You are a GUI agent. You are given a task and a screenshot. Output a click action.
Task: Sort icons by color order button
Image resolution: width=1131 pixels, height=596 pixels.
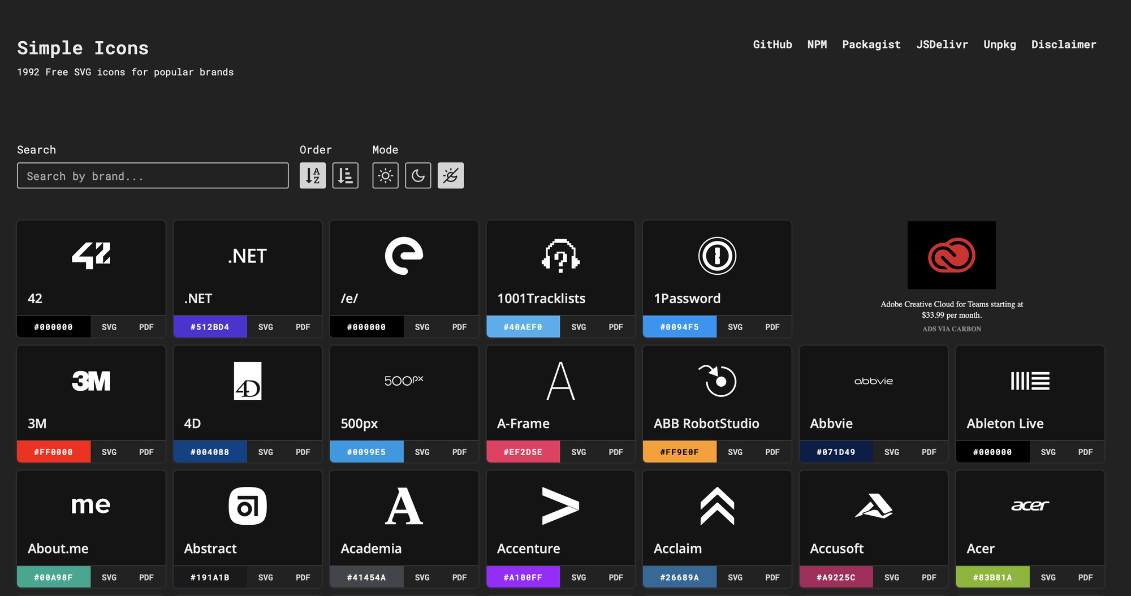[346, 176]
